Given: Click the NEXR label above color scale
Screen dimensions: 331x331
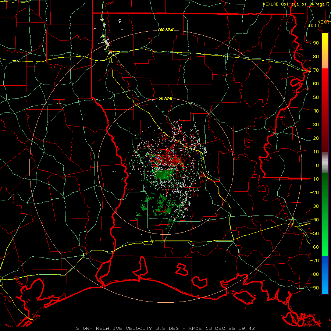Looking at the screenshot, I should [323, 22].
